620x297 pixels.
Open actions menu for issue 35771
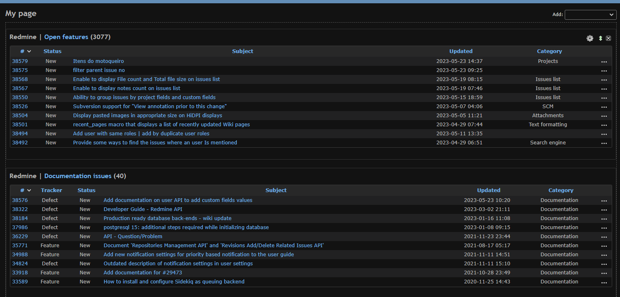(x=604, y=246)
